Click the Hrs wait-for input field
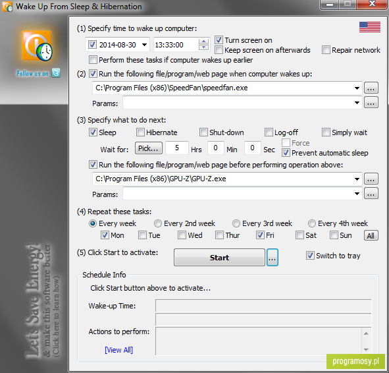The image size is (389, 373). coord(177,148)
